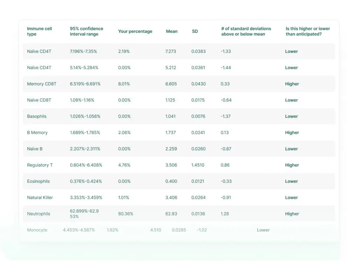Viewport: 358px width, 261px height.
Task: Select the Eosinophils row label
Action: click(38, 181)
